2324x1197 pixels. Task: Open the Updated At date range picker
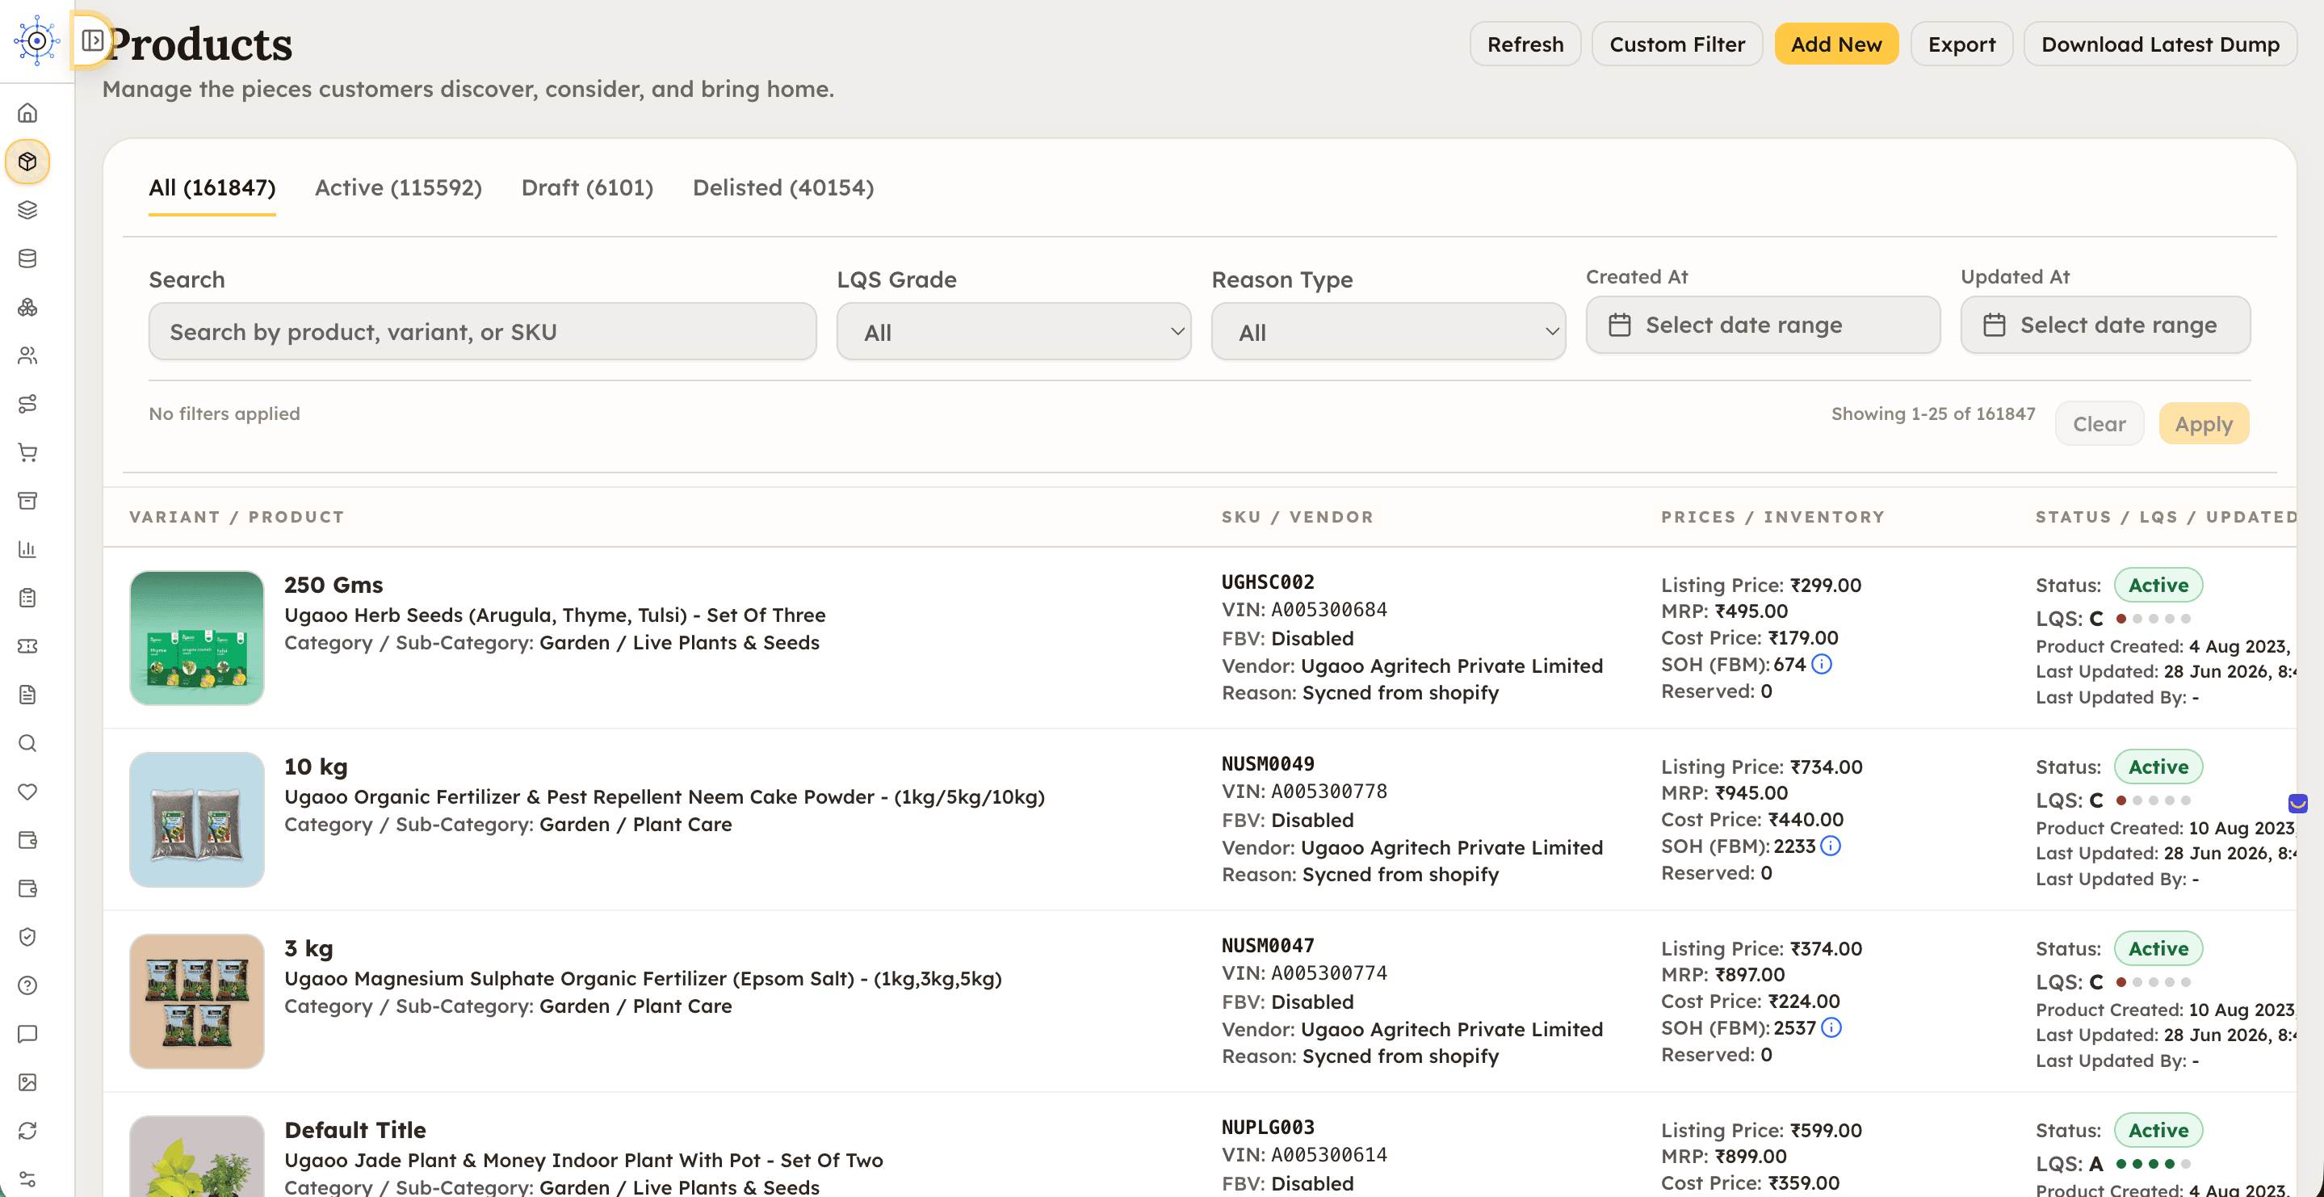[x=2105, y=325]
